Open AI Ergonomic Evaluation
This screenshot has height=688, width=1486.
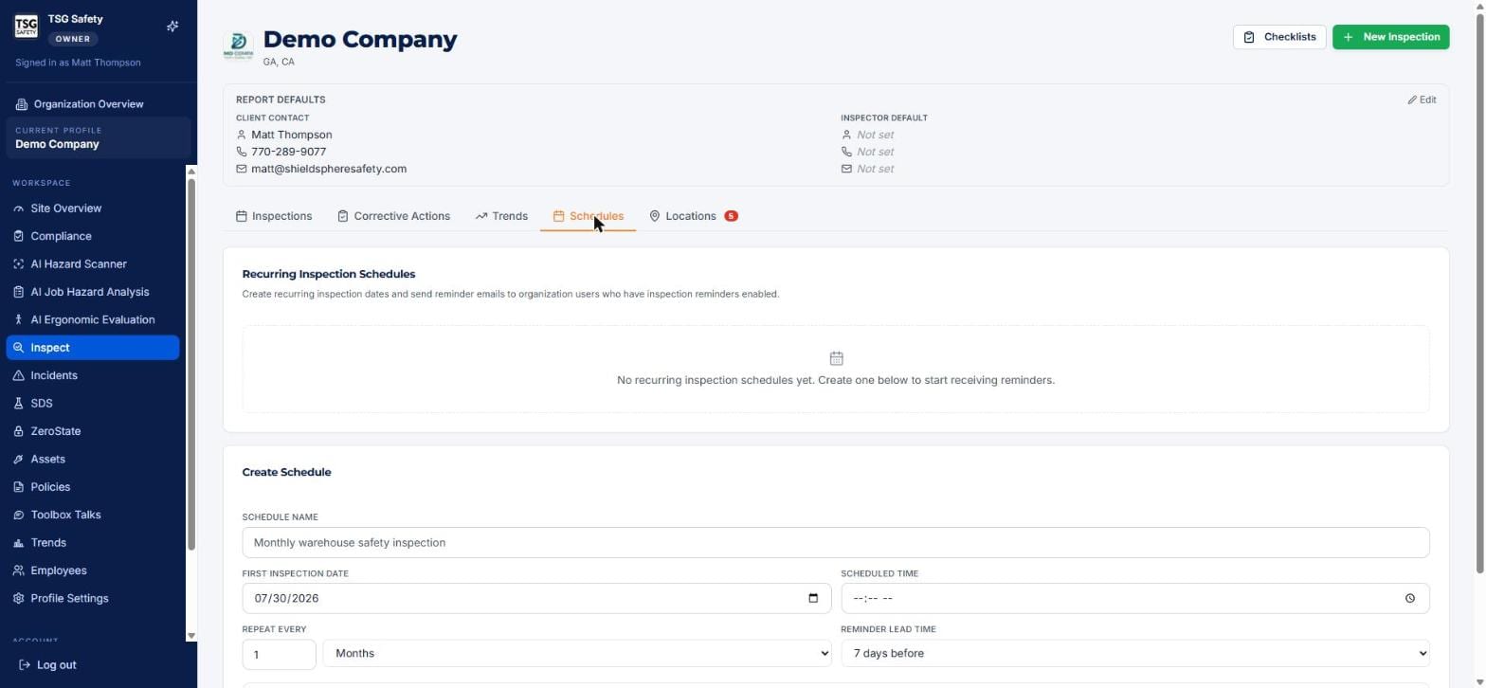(93, 320)
